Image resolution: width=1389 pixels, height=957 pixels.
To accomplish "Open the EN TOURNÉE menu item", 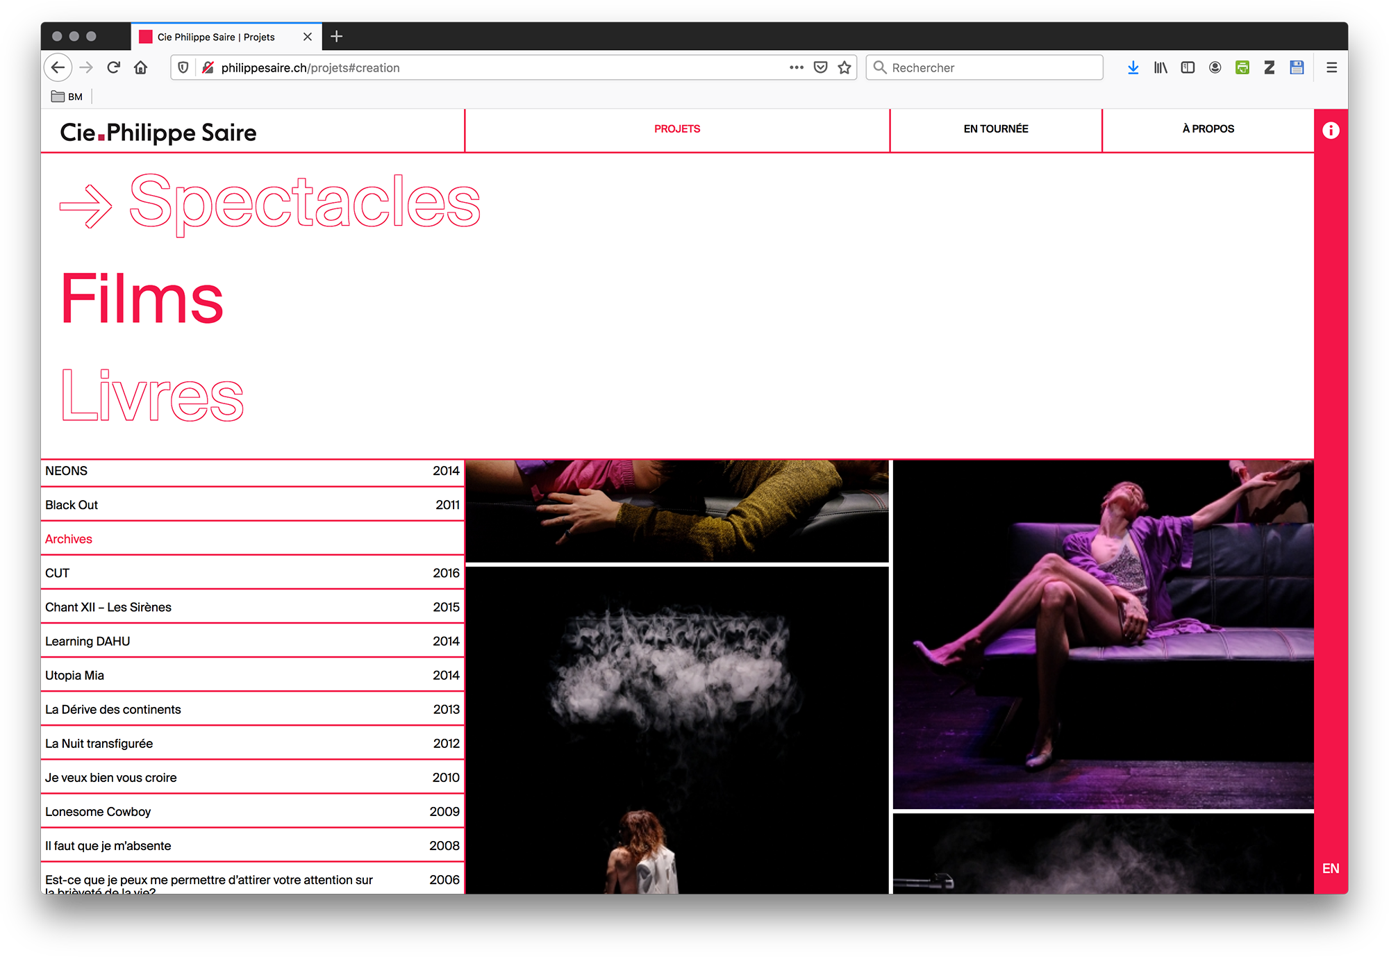I will coord(995,129).
